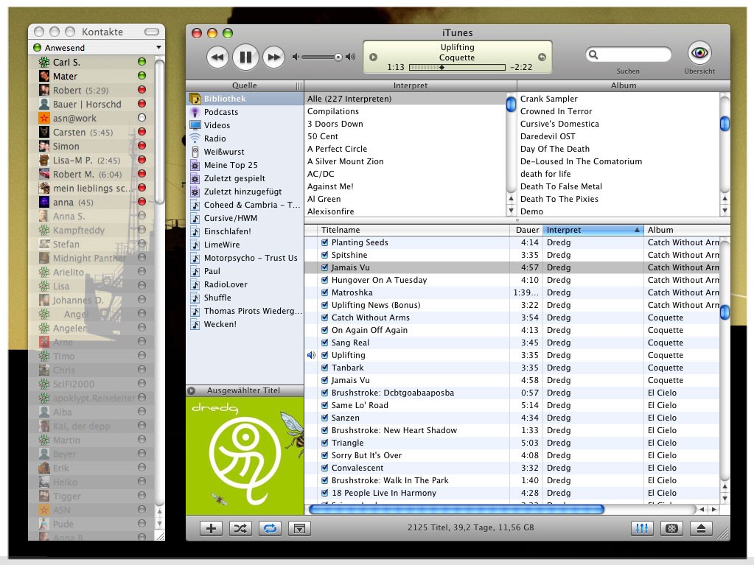Select AC/DC in the Interpret browser
Image resolution: width=754 pixels, height=565 pixels.
[x=405, y=174]
